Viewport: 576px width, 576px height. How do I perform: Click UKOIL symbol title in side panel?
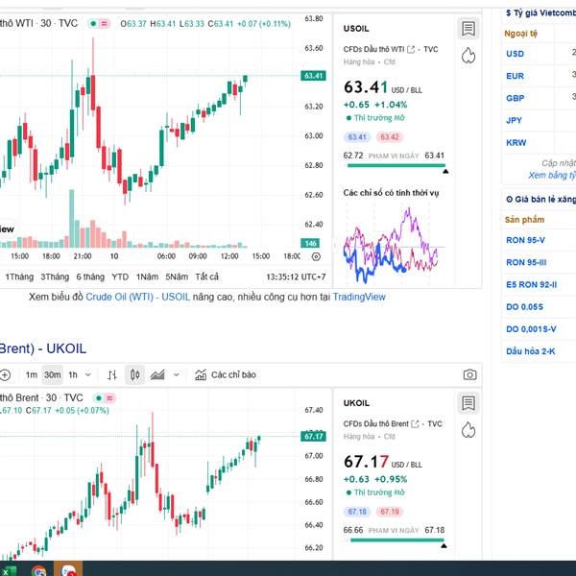[x=356, y=403]
